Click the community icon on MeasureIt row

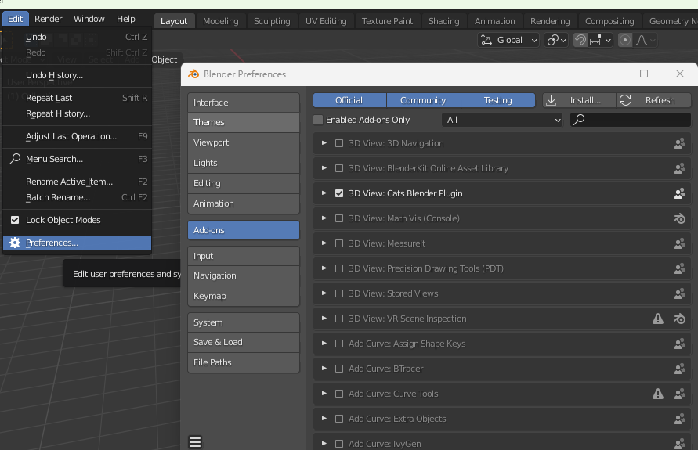(x=679, y=243)
